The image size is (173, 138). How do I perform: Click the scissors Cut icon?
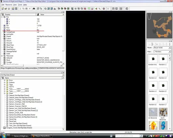(20, 9)
